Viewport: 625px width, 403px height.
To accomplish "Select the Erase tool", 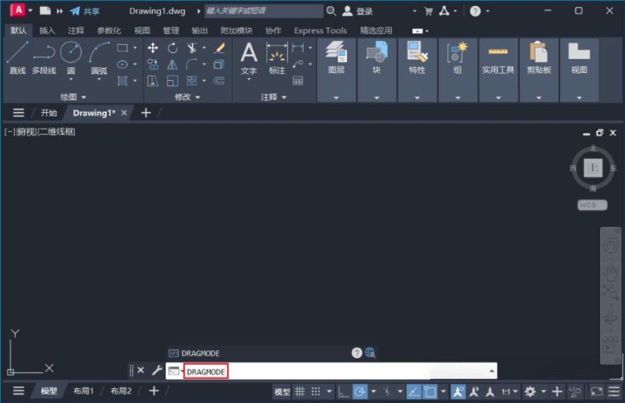I will [x=219, y=48].
